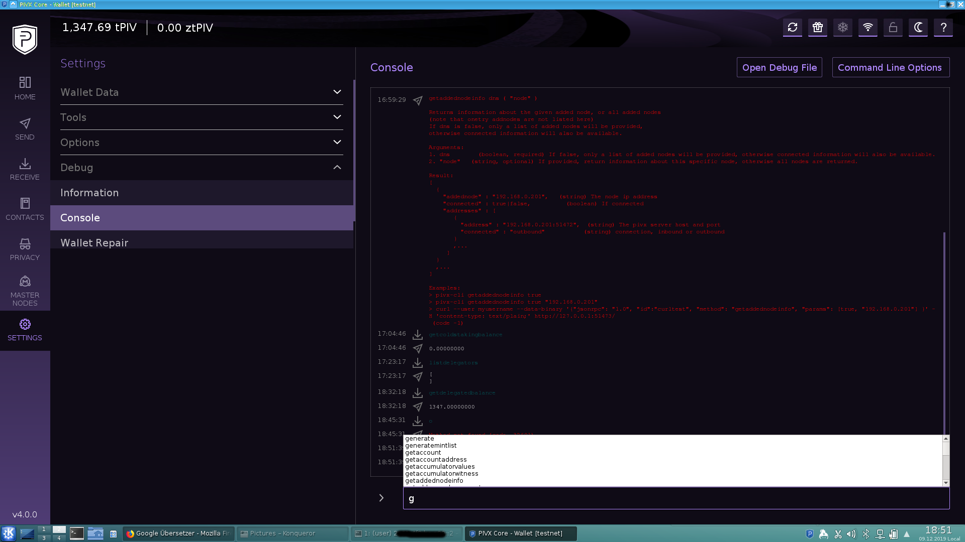This screenshot has height=542, width=965.
Task: Open the RECEIVE screen
Action: (x=25, y=169)
